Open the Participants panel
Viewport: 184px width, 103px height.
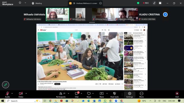[61, 95]
